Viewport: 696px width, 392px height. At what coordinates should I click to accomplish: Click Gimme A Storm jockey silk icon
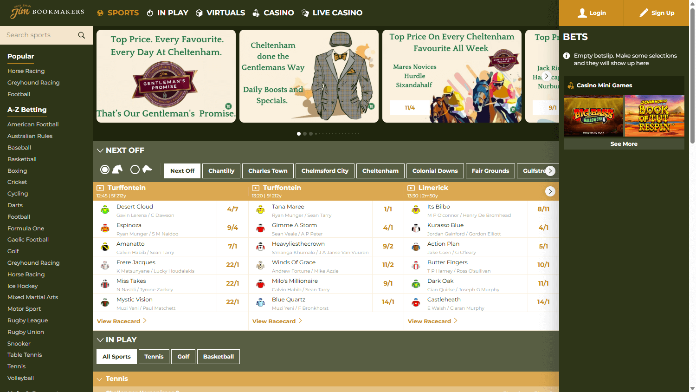(x=261, y=229)
